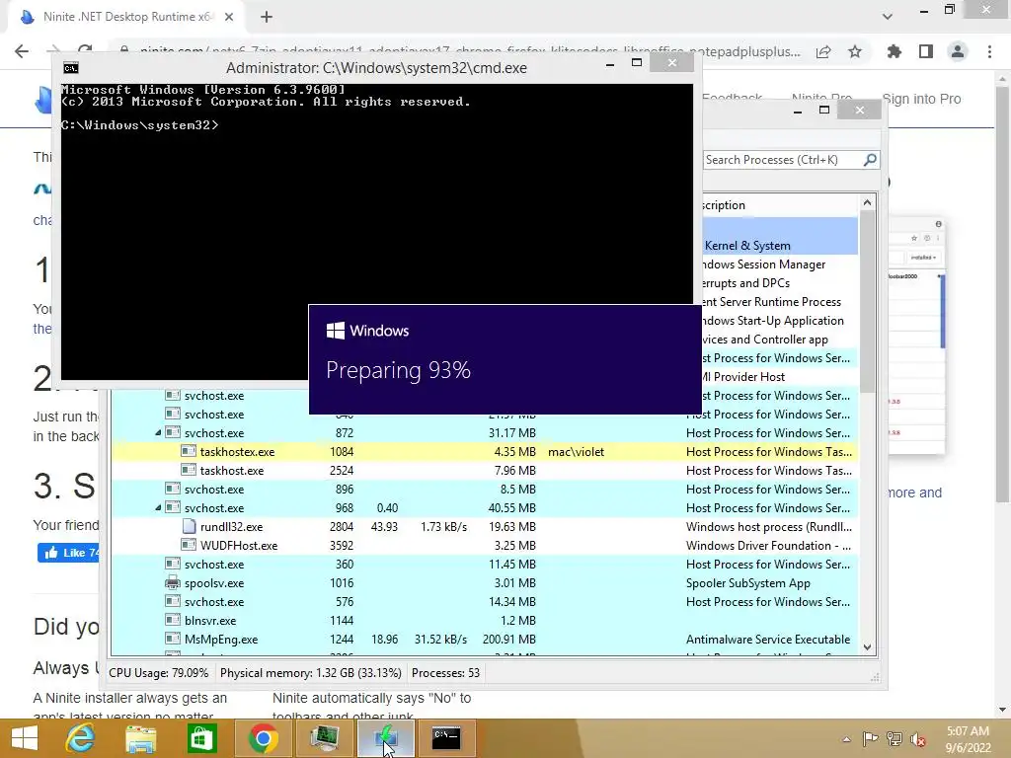The width and height of the screenshot is (1011, 758).
Task: Select the taskhost.exe process row
Action: pyautogui.click(x=485, y=471)
